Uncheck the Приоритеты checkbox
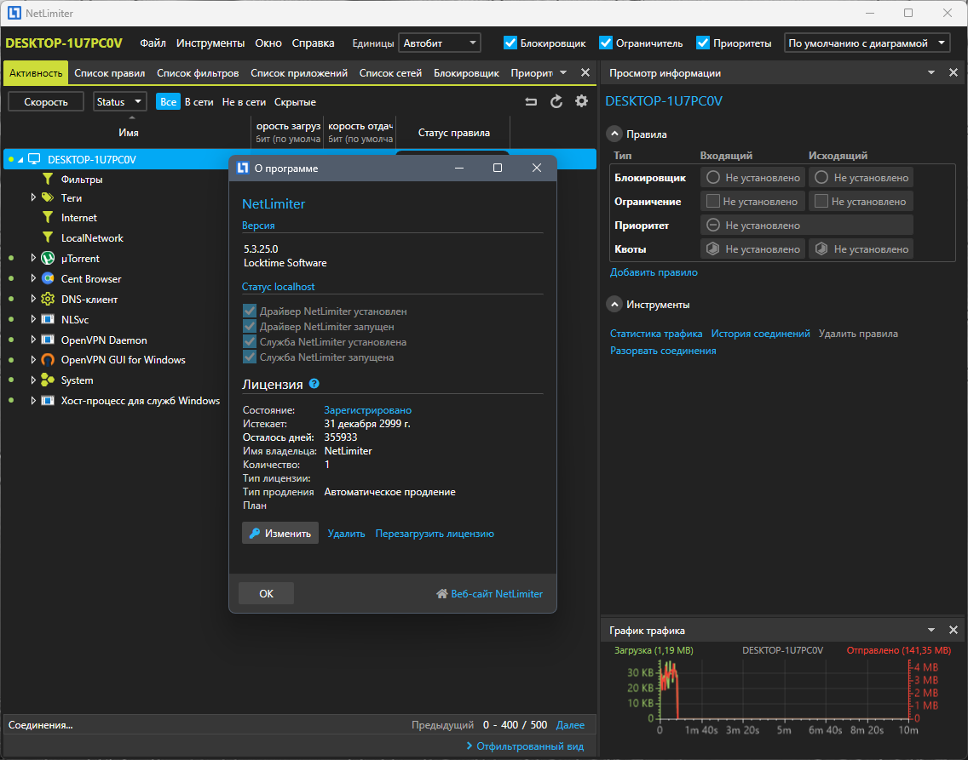Screen dimensions: 968x760 click(702, 43)
